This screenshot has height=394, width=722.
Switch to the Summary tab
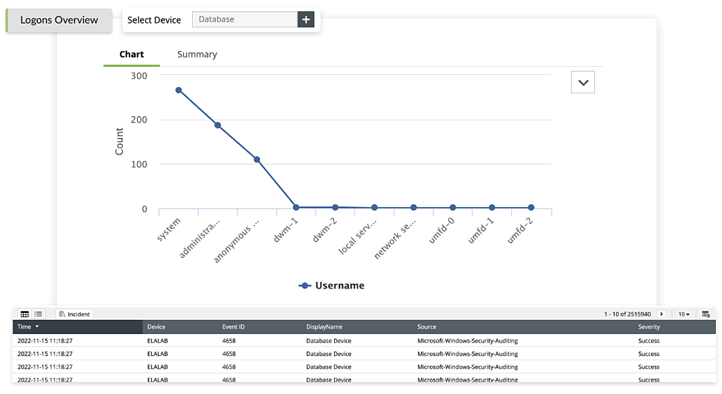(x=196, y=54)
